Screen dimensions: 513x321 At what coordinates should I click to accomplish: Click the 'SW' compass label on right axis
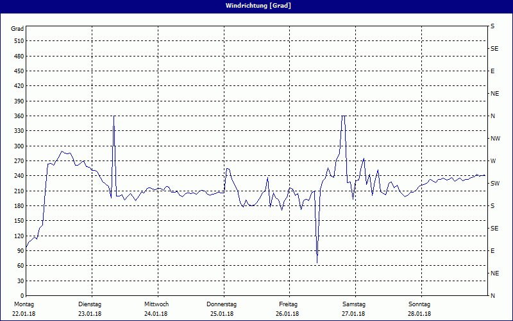495,184
